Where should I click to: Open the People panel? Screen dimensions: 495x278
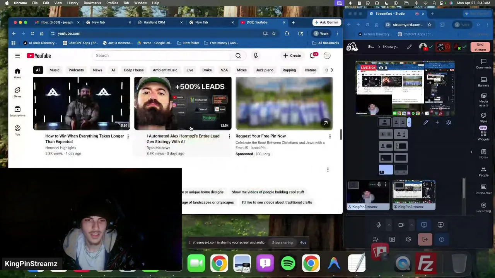pos(483,172)
